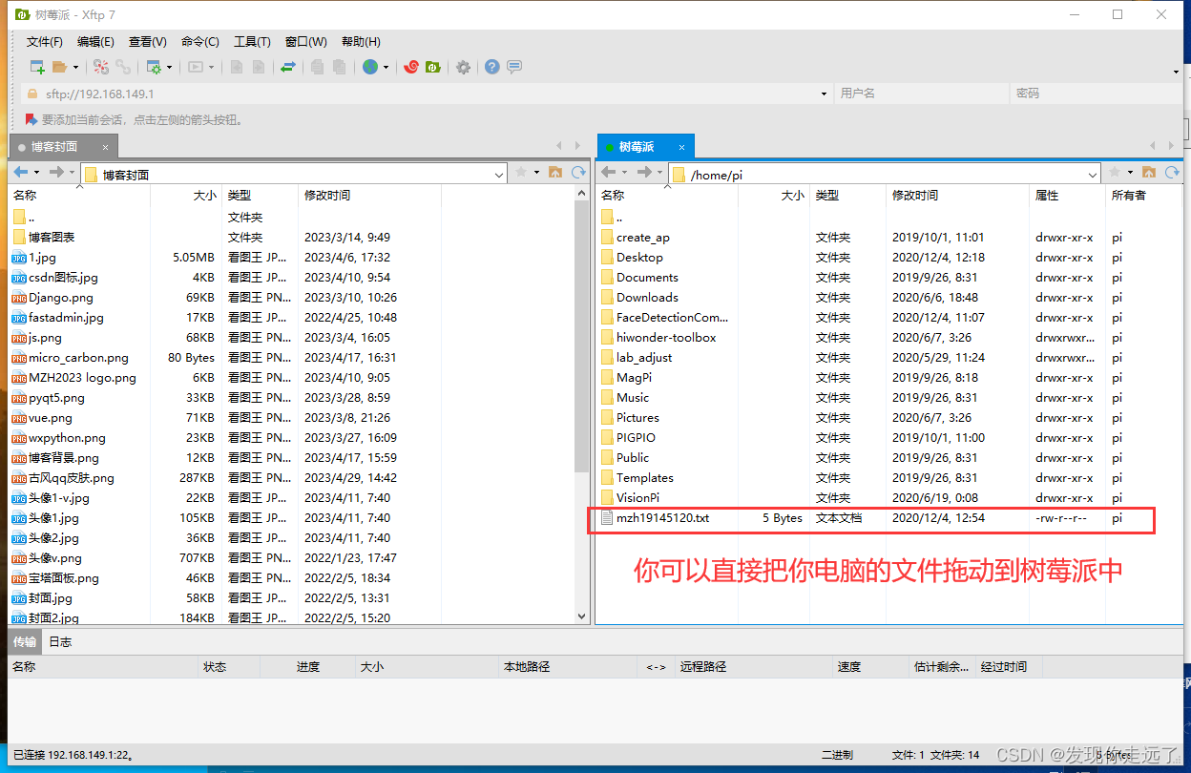Screen dimensions: 1191x773
Task: Expand the open session folder dropdown arrow
Action: point(74,67)
